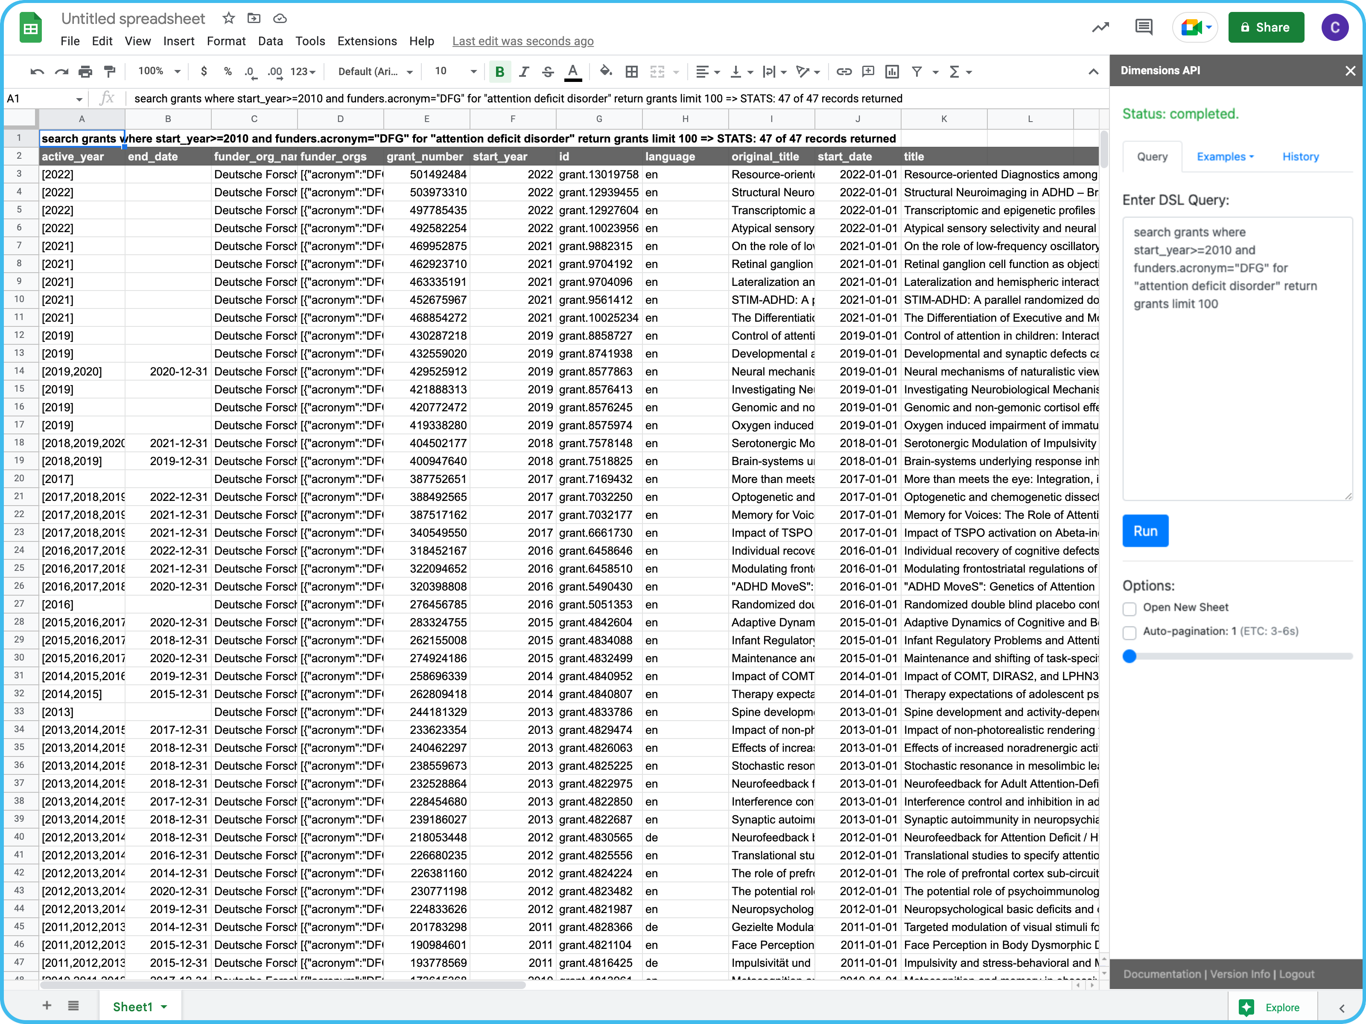Apply strikethrough formatting
The width and height of the screenshot is (1366, 1024).
point(548,72)
